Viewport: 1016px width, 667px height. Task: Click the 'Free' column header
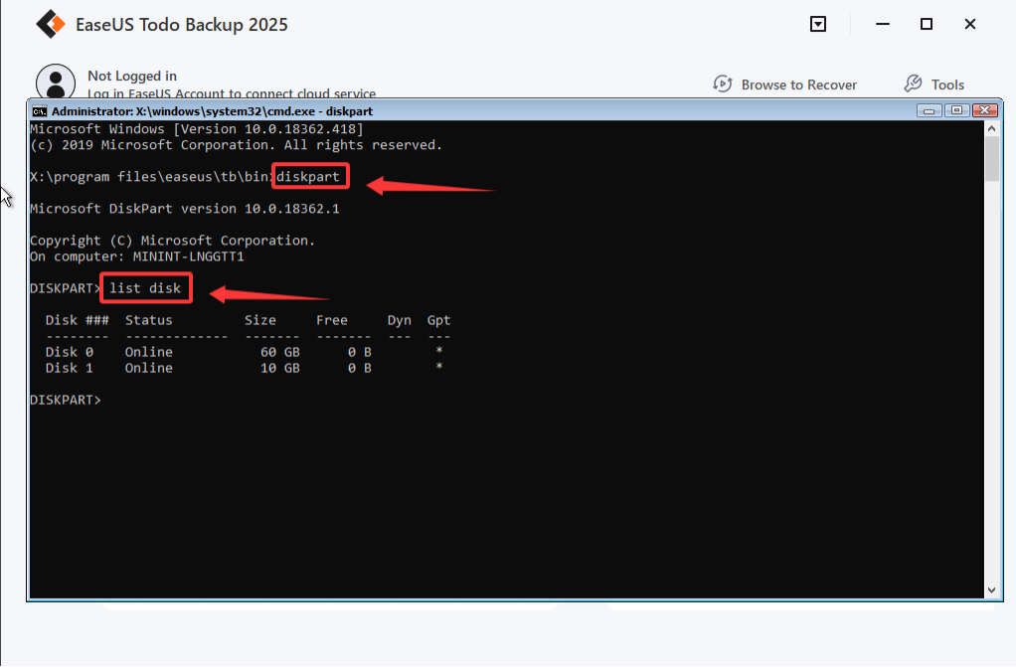click(x=332, y=320)
